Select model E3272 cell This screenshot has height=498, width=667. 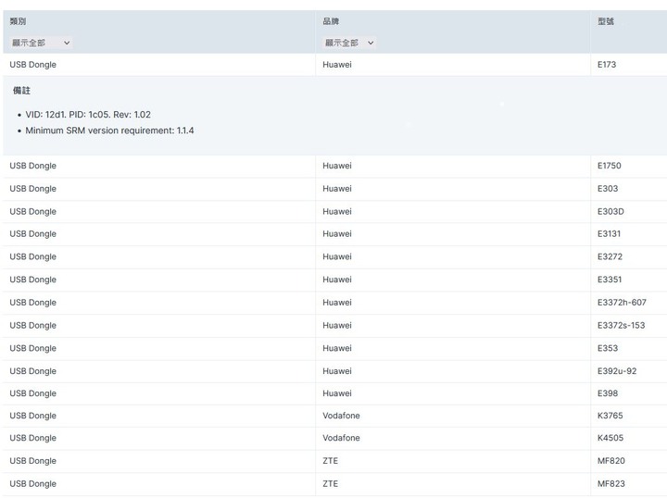coord(610,256)
